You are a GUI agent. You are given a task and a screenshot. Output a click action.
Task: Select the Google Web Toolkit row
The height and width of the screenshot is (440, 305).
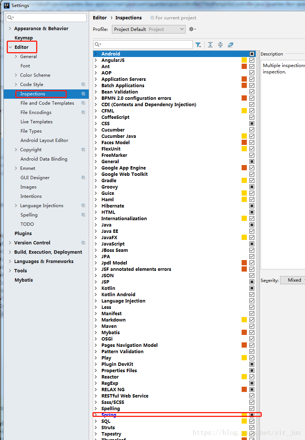pos(175,174)
